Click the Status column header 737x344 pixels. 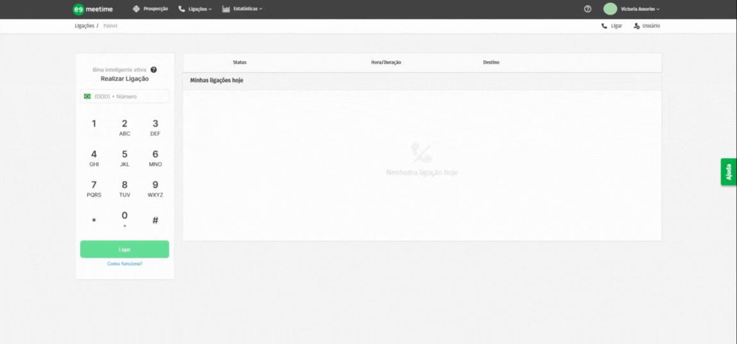240,62
